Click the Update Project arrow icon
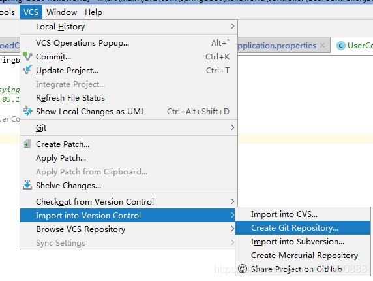 [x=27, y=70]
